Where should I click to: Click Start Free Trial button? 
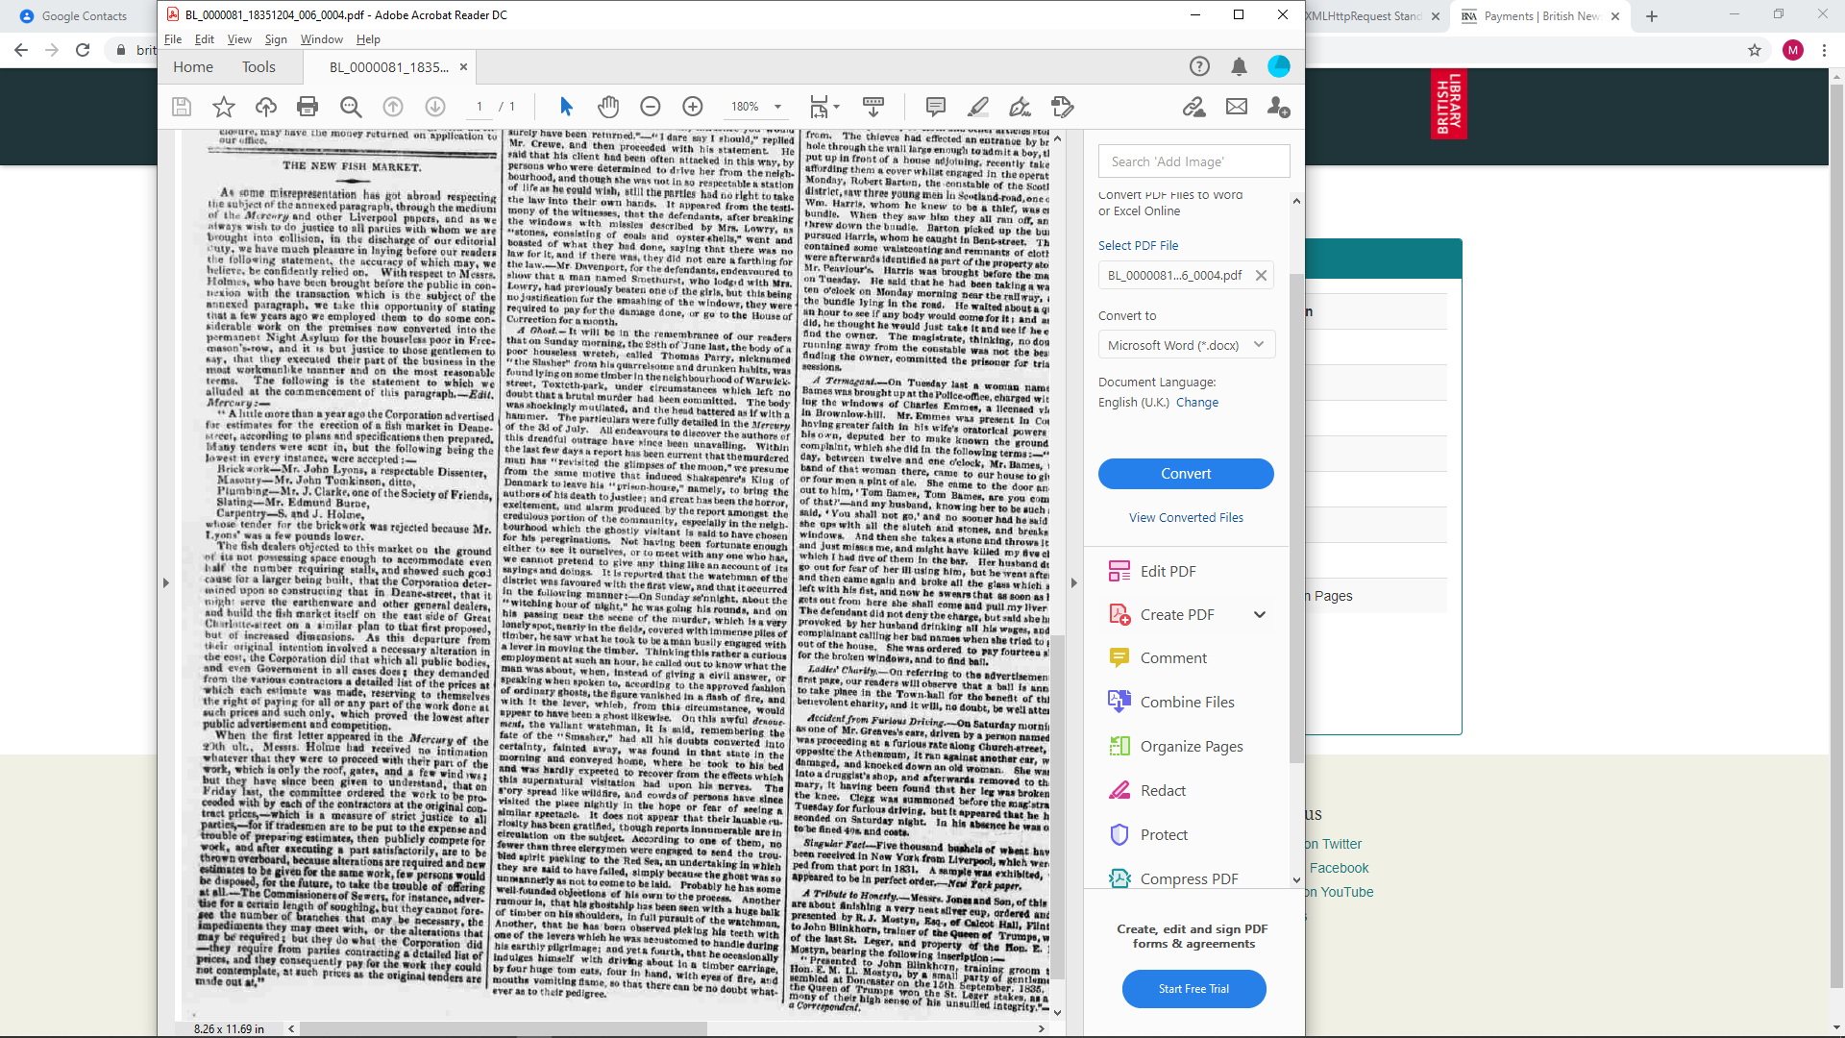[x=1193, y=989]
